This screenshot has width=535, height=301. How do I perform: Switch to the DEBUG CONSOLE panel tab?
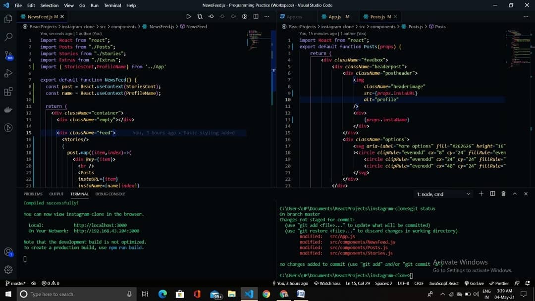pos(110,194)
